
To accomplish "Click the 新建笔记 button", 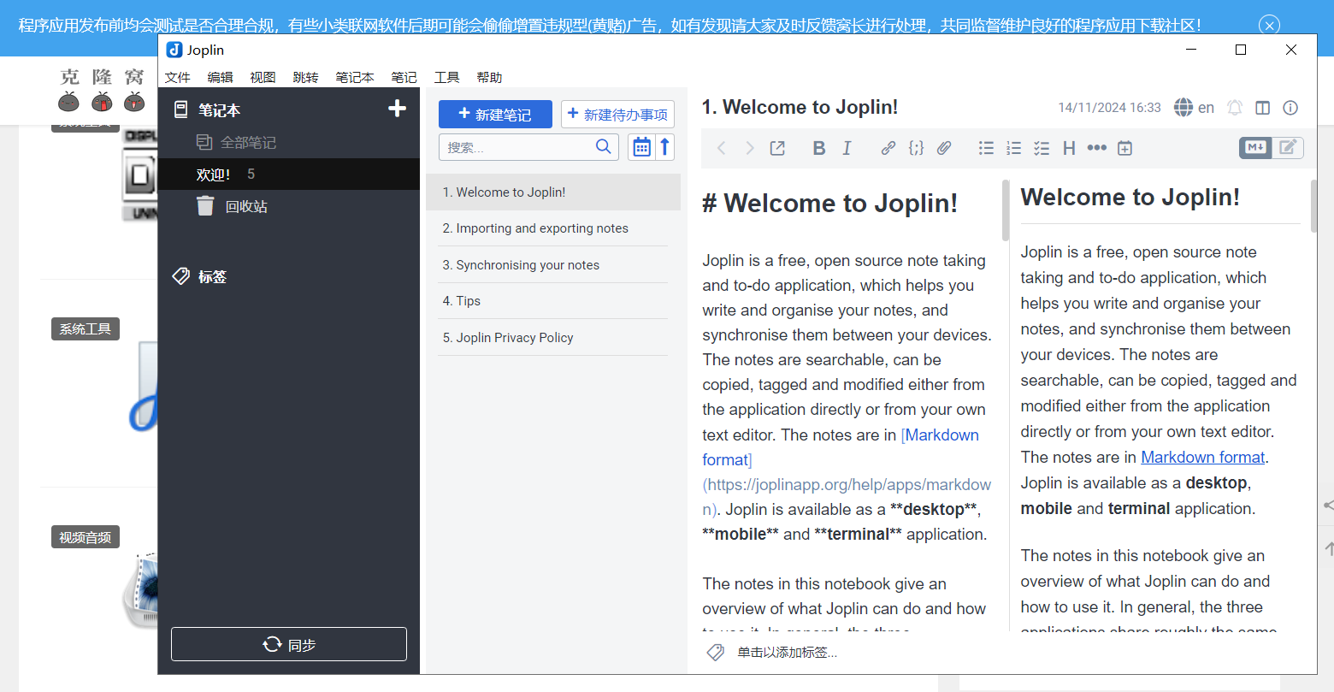I will click(x=495, y=114).
